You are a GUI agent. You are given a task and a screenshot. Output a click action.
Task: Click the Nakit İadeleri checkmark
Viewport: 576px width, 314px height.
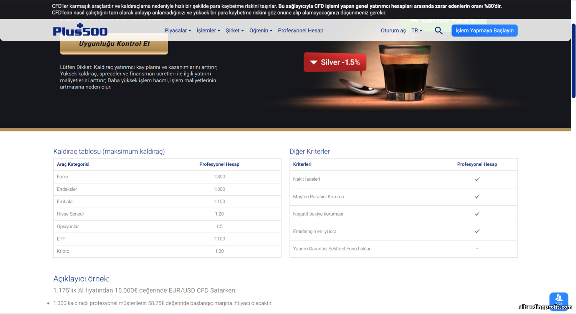point(477,179)
